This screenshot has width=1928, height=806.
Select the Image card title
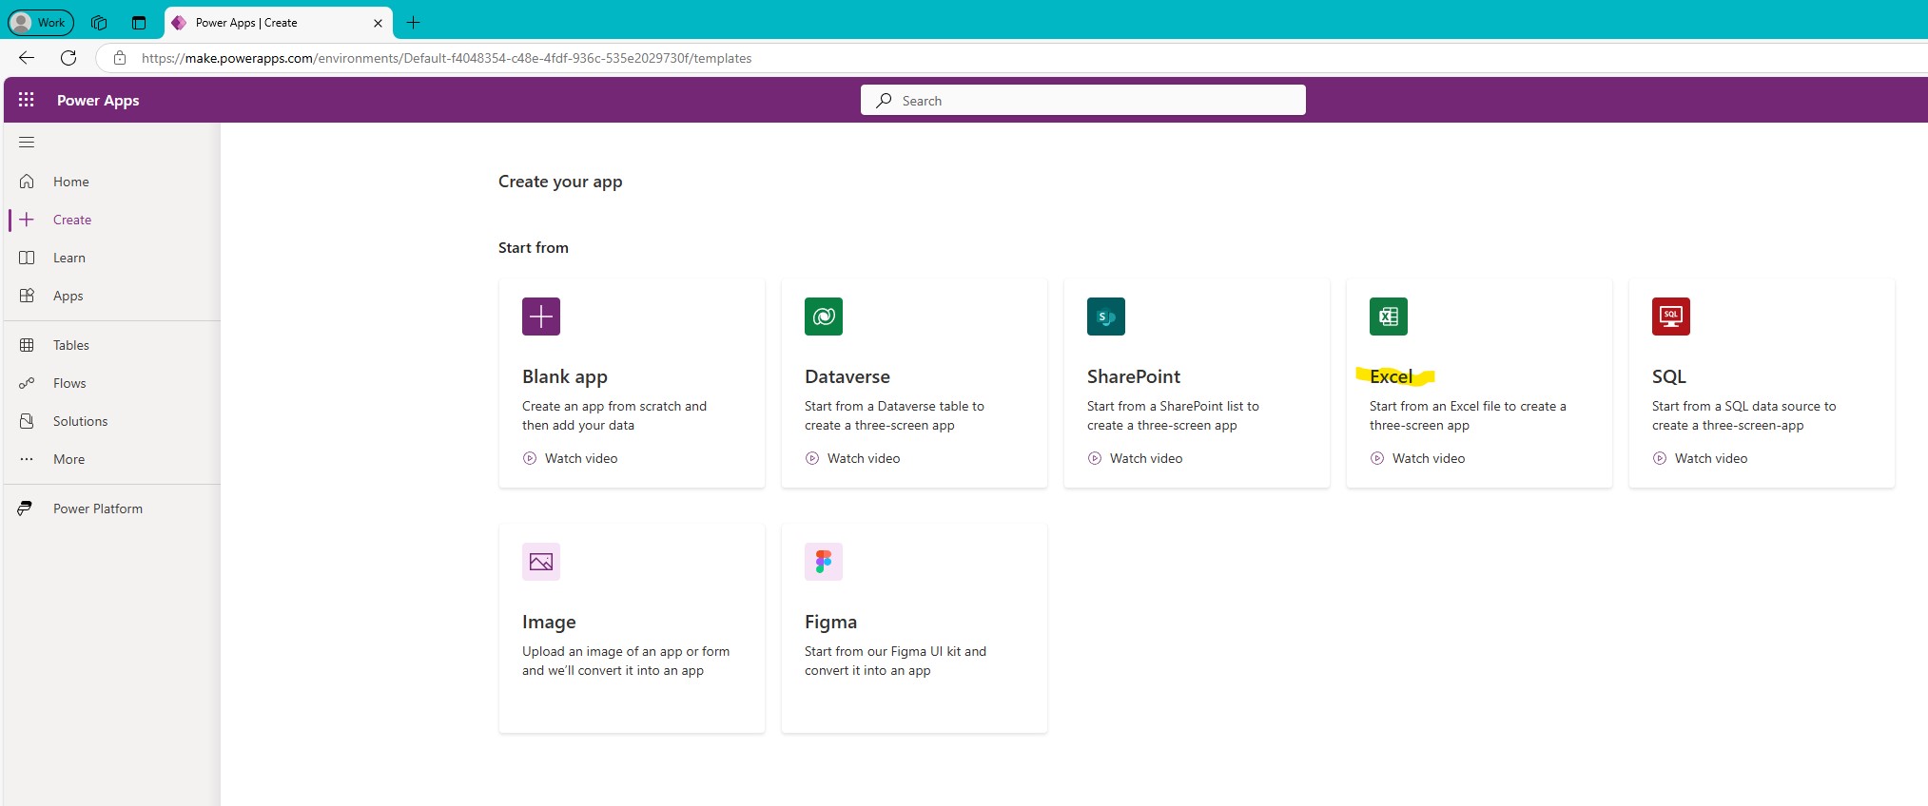pos(549,622)
